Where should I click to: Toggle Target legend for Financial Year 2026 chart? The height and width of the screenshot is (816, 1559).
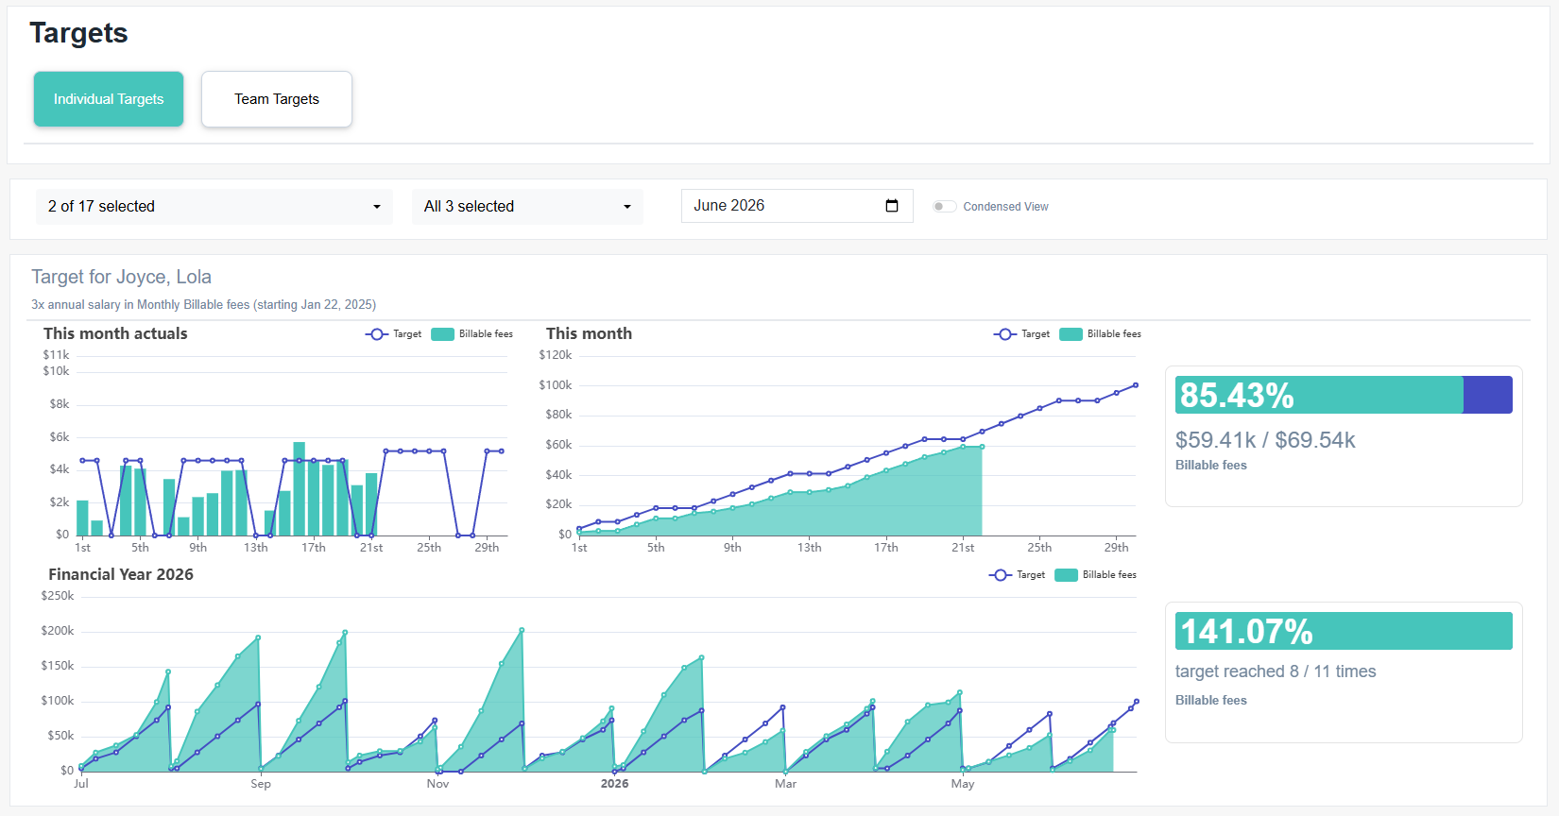tap(1018, 575)
